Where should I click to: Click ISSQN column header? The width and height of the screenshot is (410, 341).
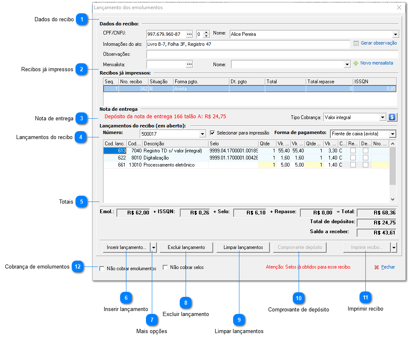click(375, 82)
